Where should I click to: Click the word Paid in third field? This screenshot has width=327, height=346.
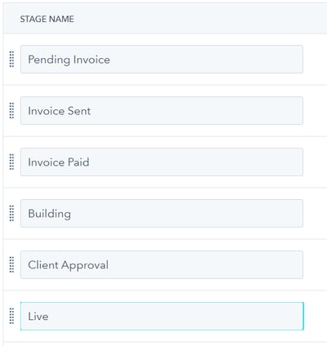point(78,162)
